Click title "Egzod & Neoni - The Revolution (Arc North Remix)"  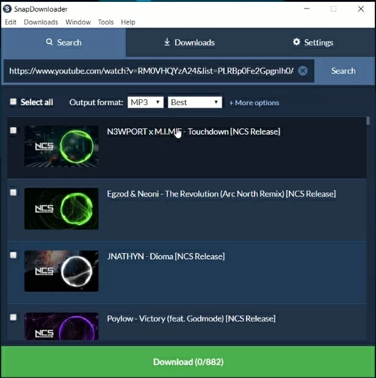[195, 194]
